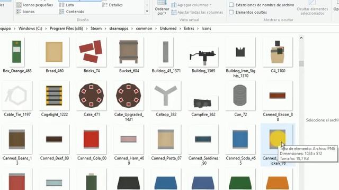Select the highlighted canned chicken file with yellow circle
Viewport: 339px width, 190px height.
278,139
